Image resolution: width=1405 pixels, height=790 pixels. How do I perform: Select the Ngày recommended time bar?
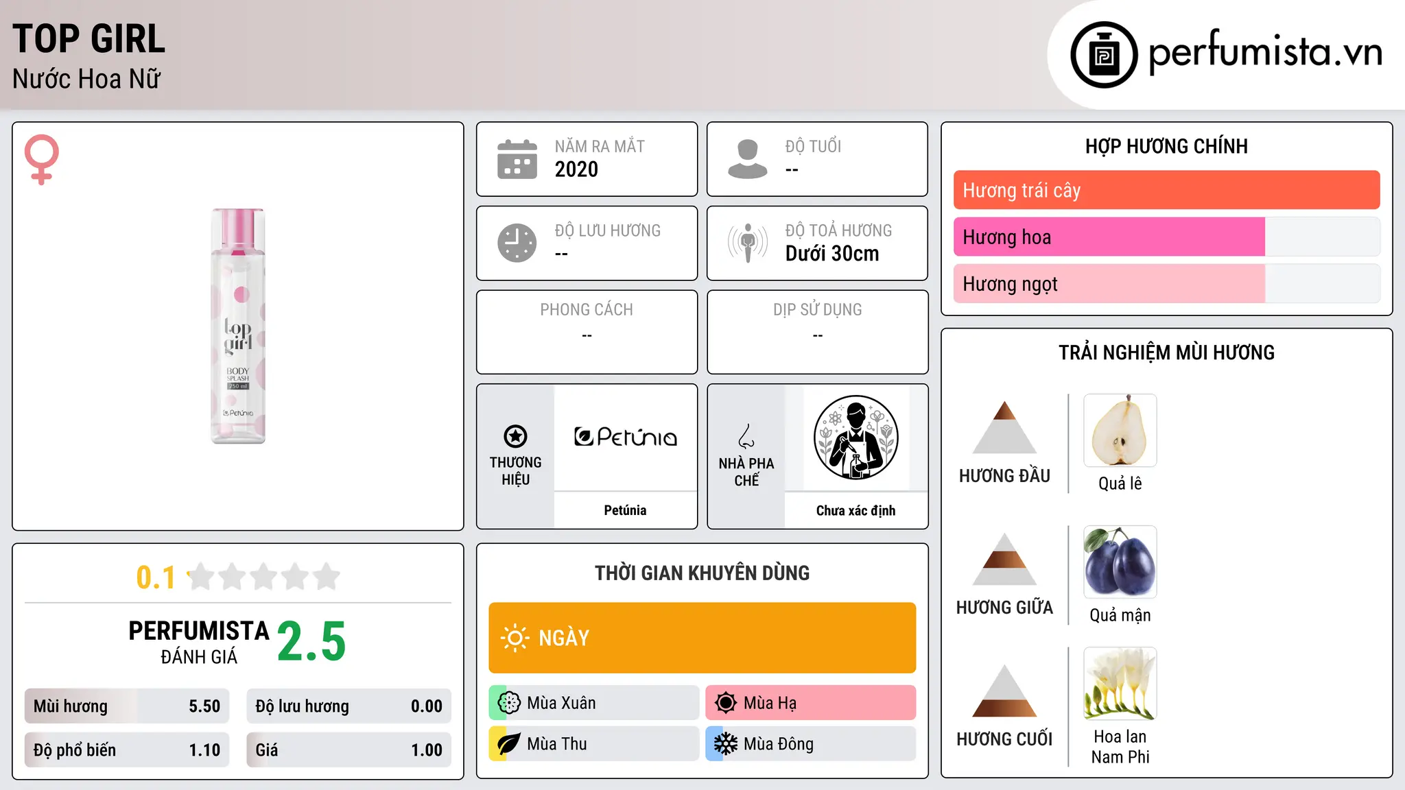702,638
